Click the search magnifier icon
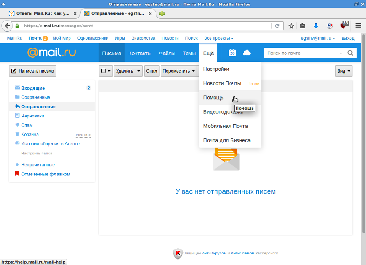Screen dimensions: 366x265 pyautogui.click(x=350, y=53)
